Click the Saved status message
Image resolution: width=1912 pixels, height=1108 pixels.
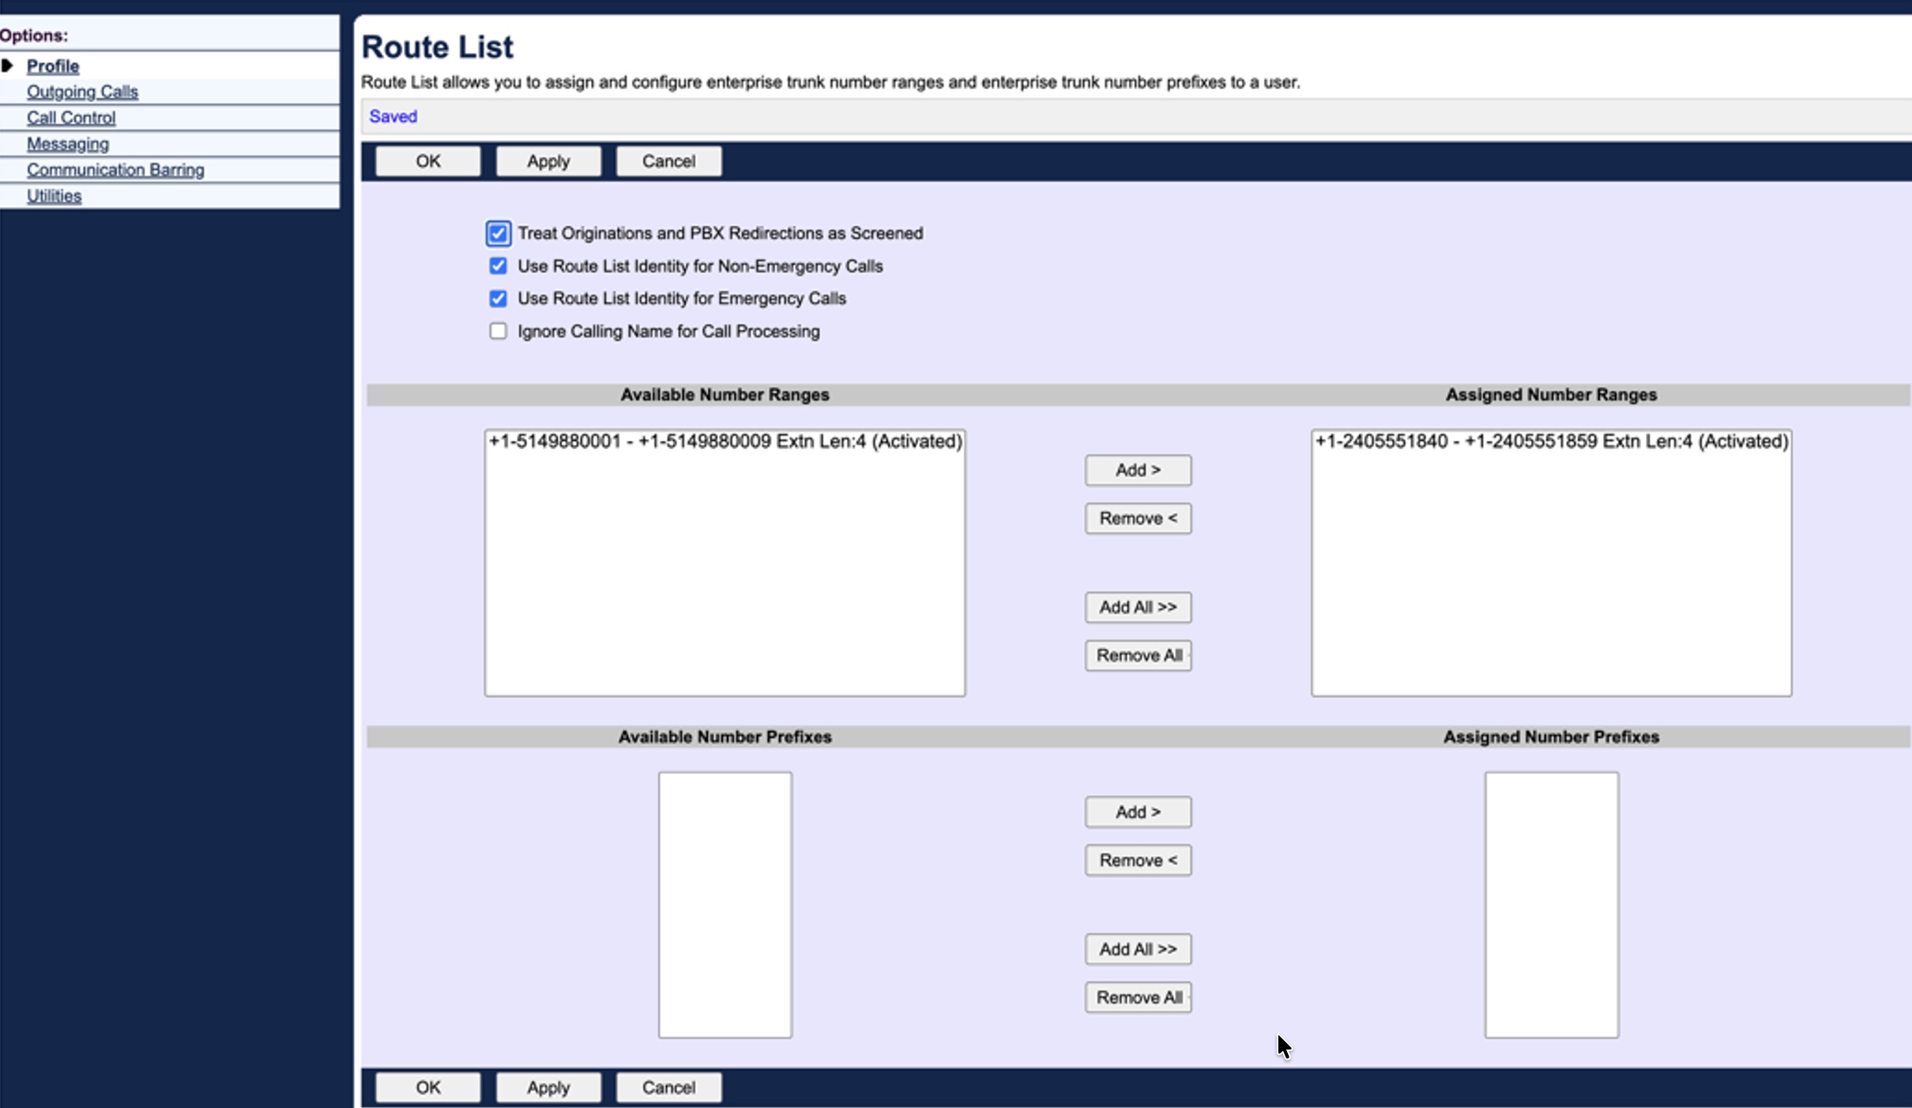click(x=393, y=116)
